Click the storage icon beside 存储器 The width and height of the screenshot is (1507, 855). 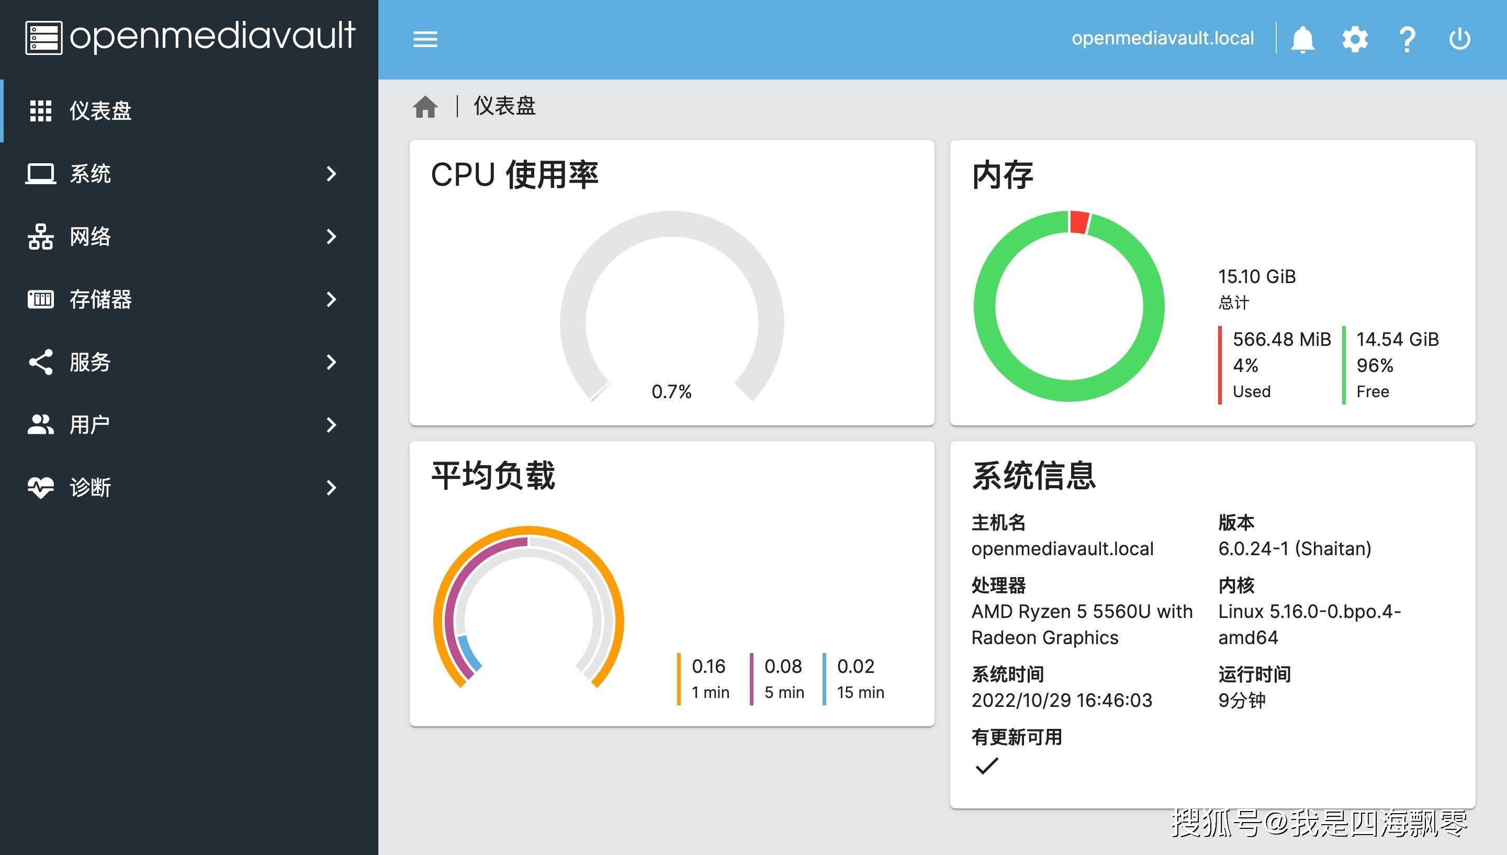tap(40, 299)
